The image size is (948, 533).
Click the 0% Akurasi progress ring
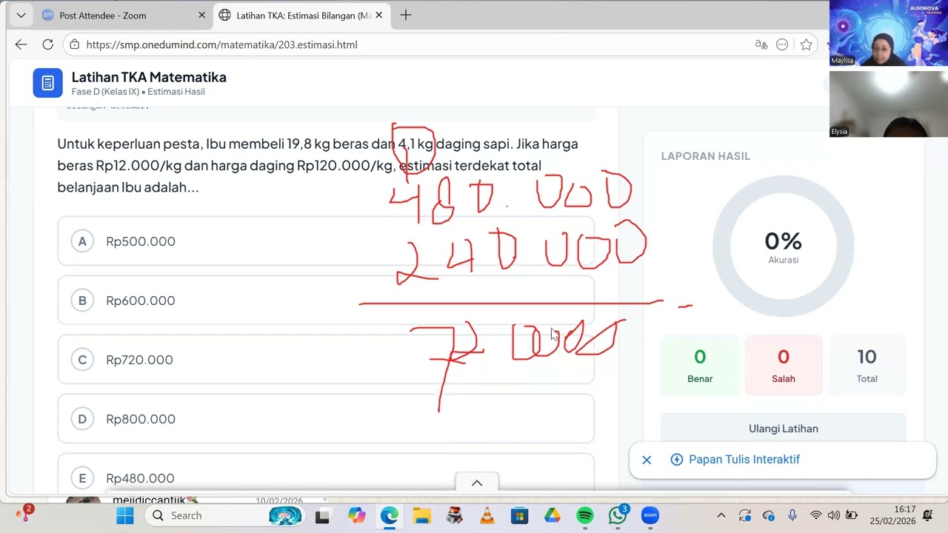(784, 247)
